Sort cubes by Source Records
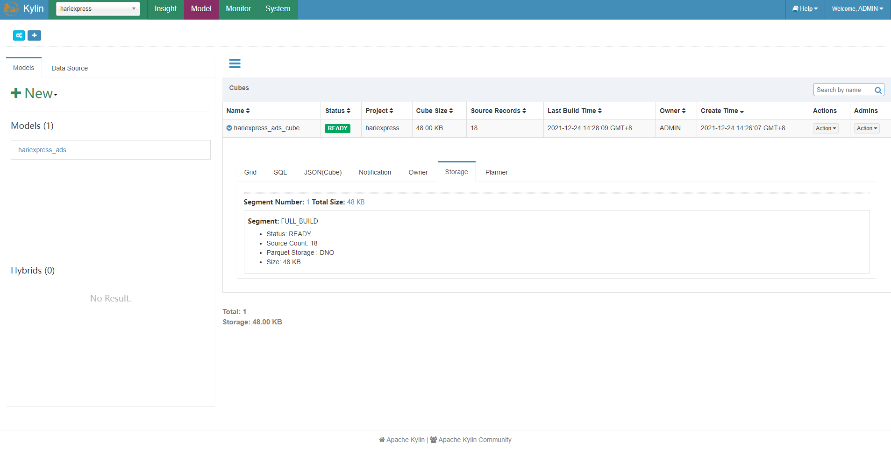 coord(499,111)
